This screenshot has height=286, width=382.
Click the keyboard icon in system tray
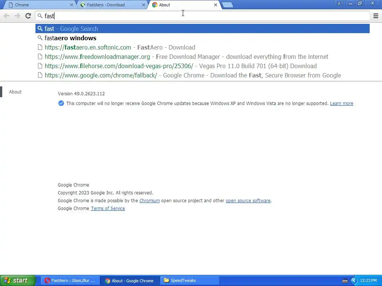click(x=345, y=281)
